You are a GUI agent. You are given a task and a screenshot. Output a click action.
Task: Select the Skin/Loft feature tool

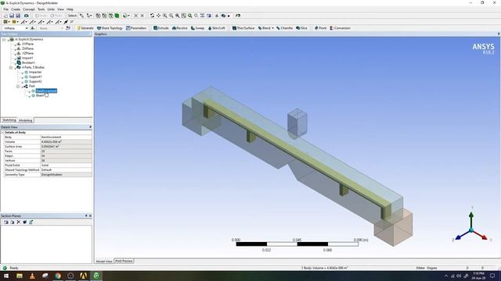(x=217, y=28)
